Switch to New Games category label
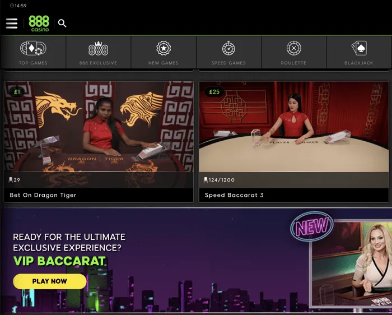This screenshot has height=315, width=392. coord(164,63)
